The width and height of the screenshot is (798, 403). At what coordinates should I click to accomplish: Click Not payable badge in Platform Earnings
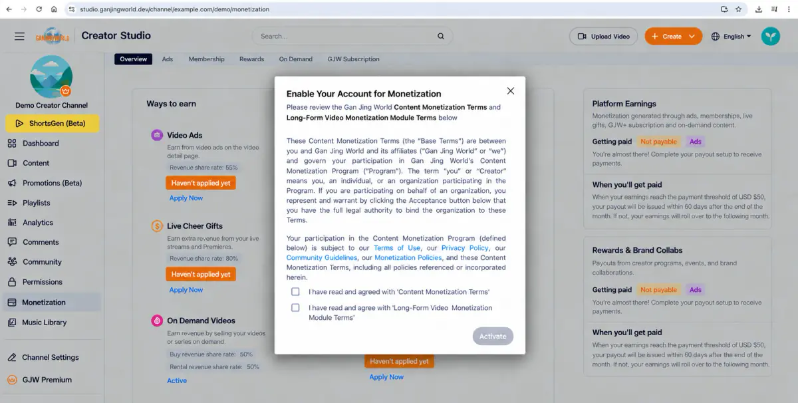tap(658, 142)
